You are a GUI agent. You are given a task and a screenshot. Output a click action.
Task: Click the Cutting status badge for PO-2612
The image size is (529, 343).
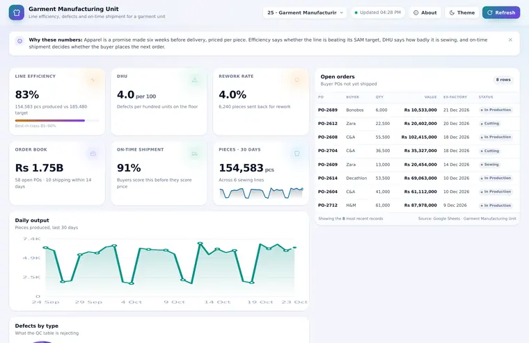point(489,124)
